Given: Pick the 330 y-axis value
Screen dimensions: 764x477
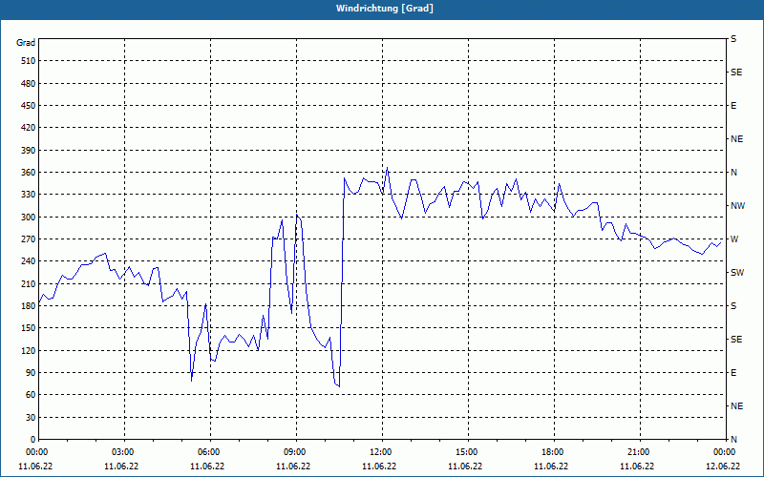Looking at the screenshot, I should tap(29, 195).
